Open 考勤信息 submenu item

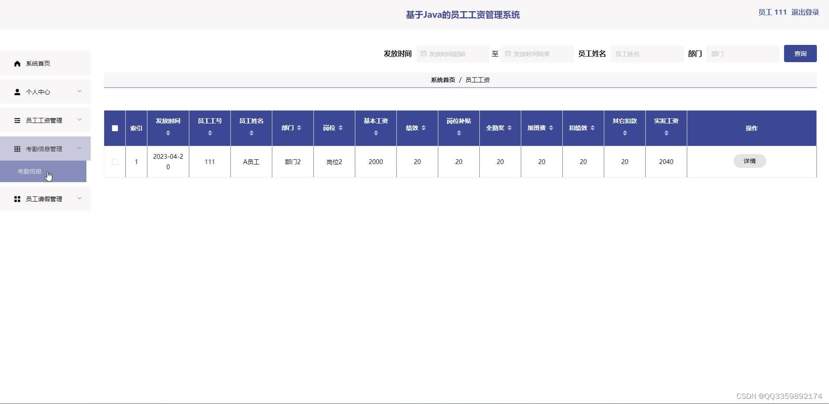click(x=43, y=171)
